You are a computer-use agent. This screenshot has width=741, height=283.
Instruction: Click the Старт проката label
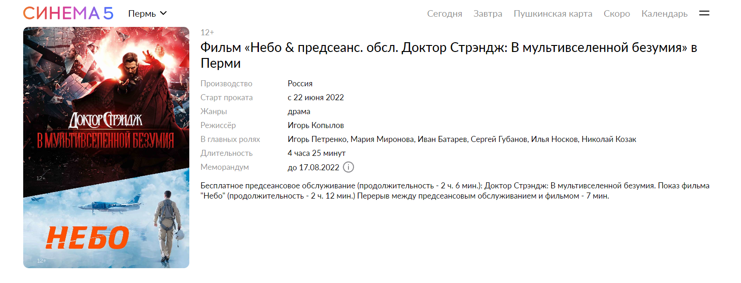(226, 97)
